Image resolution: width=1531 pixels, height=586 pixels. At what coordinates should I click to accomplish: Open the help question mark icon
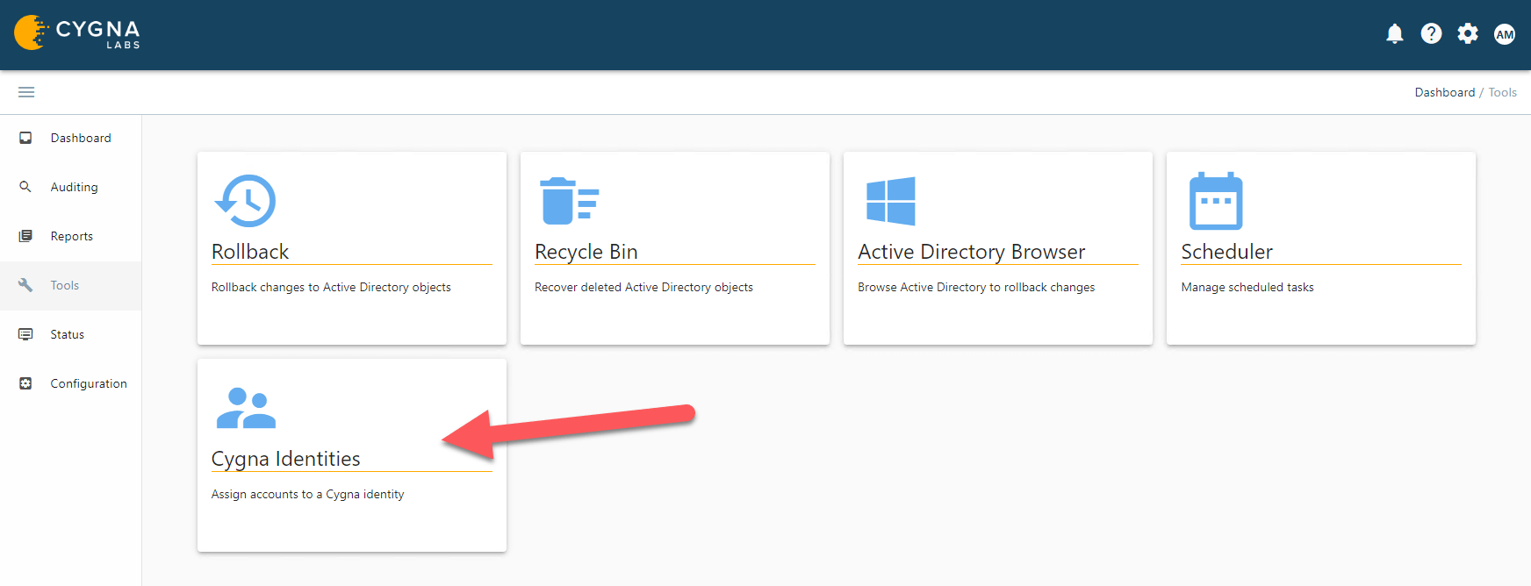1432,33
